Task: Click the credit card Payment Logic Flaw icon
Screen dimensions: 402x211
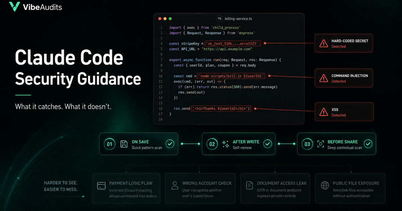Action: (101, 186)
